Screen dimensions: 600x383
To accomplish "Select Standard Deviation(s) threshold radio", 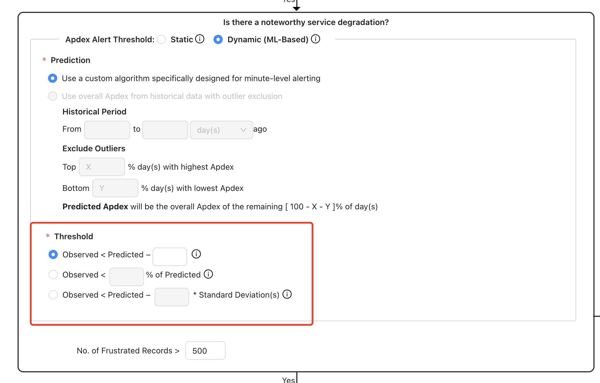I will [x=53, y=295].
